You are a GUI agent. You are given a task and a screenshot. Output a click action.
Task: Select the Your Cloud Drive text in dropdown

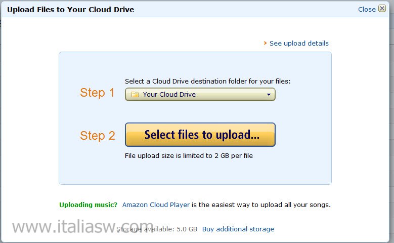(169, 94)
